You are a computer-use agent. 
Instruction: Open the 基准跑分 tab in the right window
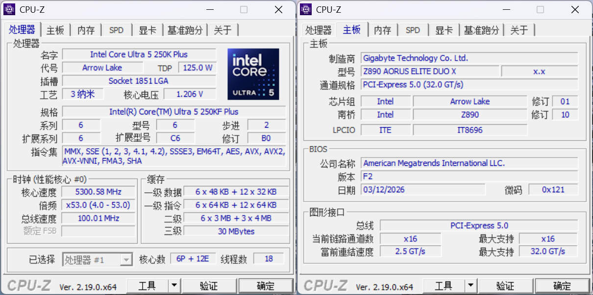[x=481, y=30]
